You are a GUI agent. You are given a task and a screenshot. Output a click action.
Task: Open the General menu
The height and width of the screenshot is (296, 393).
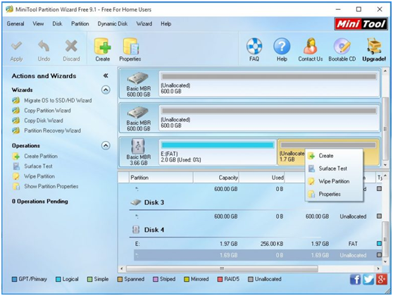point(15,24)
